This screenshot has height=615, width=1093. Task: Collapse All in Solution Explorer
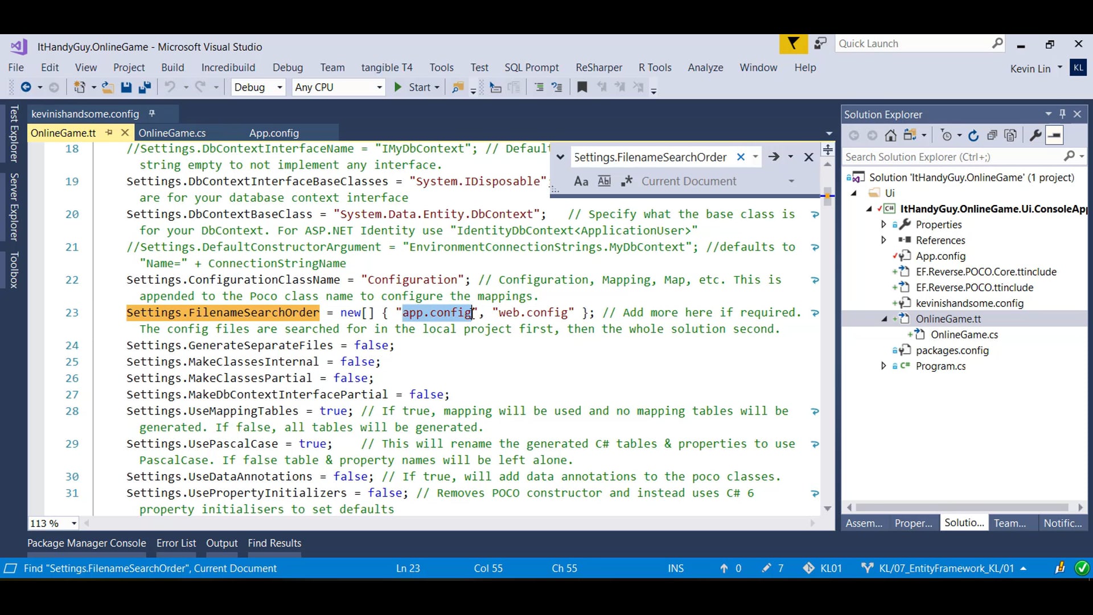(x=992, y=136)
